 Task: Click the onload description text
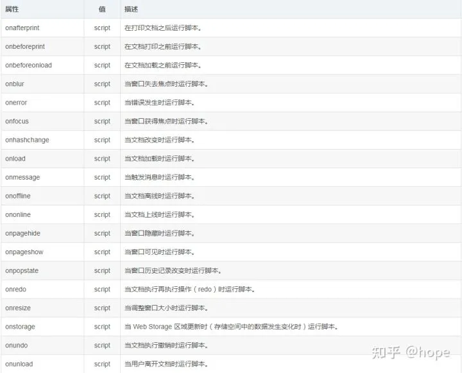159,159
